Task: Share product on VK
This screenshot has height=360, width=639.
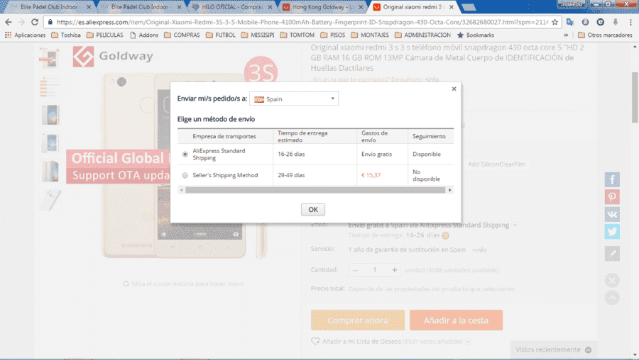Action: (x=612, y=215)
